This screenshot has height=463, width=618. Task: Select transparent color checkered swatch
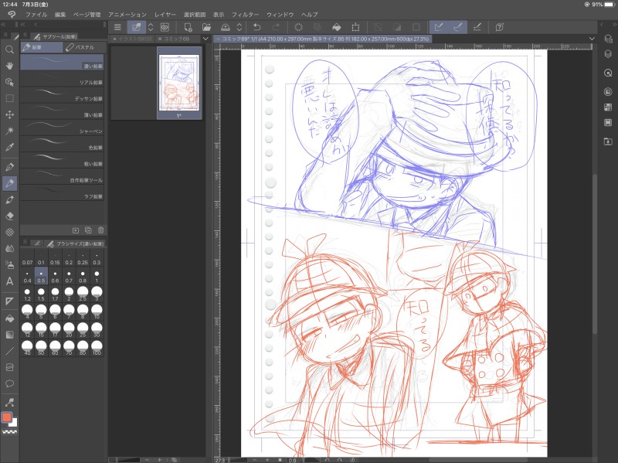point(9,432)
